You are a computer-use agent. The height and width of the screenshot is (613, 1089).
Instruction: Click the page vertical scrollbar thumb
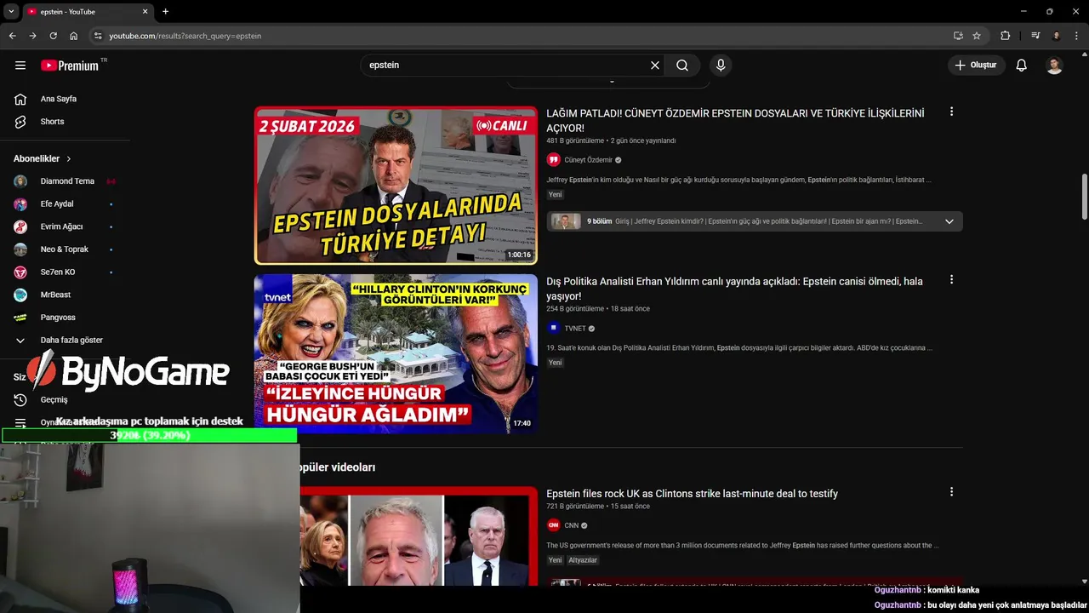[1084, 196]
